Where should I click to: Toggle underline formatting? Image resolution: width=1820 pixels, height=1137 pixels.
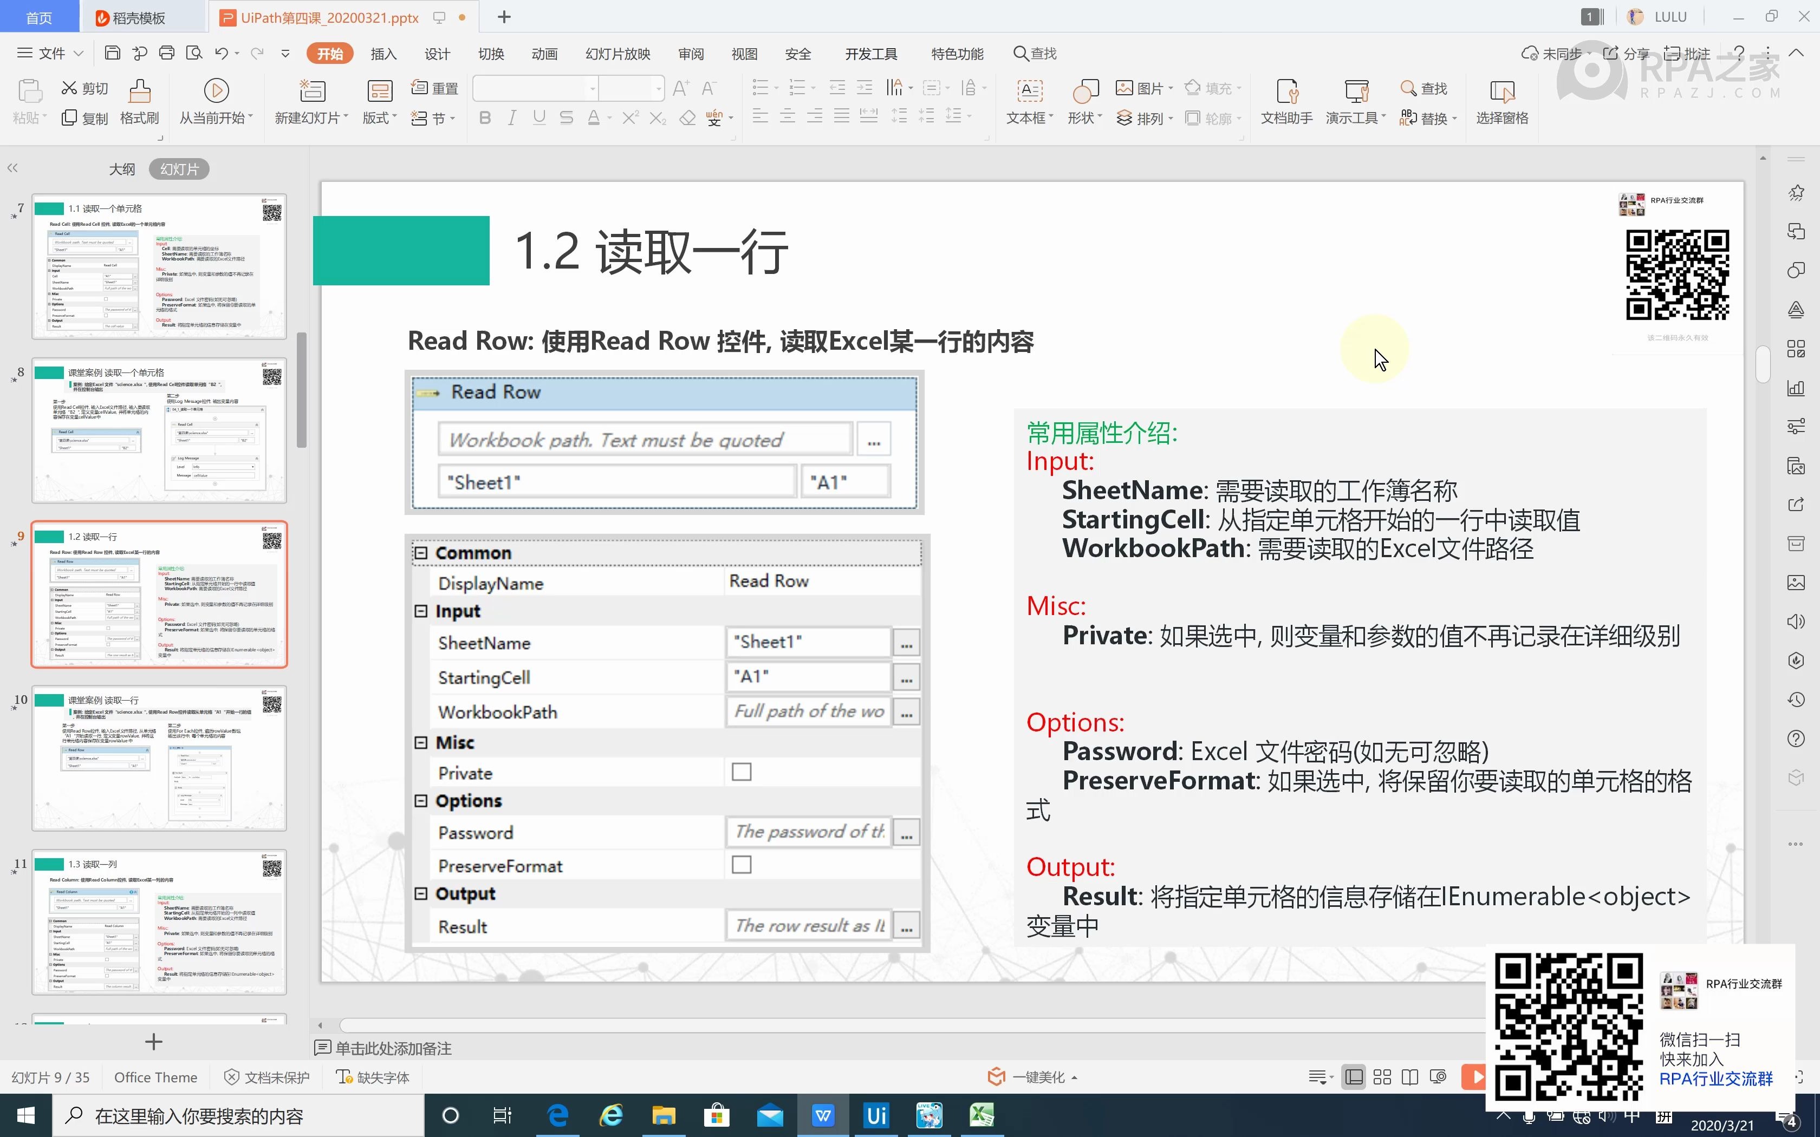539,116
